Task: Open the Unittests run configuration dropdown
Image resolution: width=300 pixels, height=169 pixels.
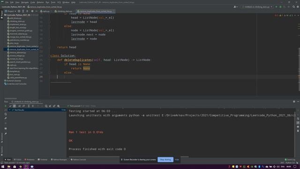Action: click(257, 7)
